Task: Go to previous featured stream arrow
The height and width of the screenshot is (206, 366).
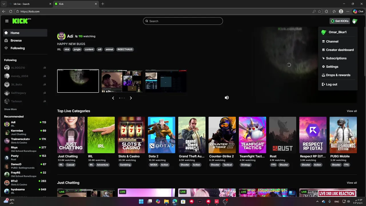Action: [x=113, y=98]
